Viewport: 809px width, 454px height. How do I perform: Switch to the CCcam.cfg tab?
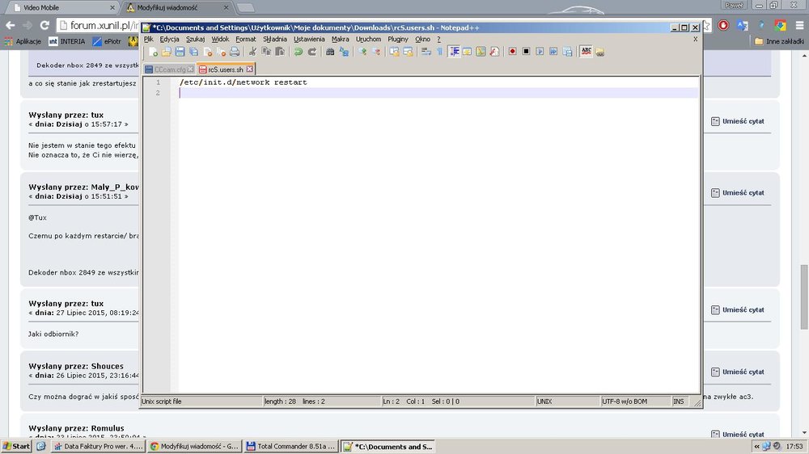169,69
